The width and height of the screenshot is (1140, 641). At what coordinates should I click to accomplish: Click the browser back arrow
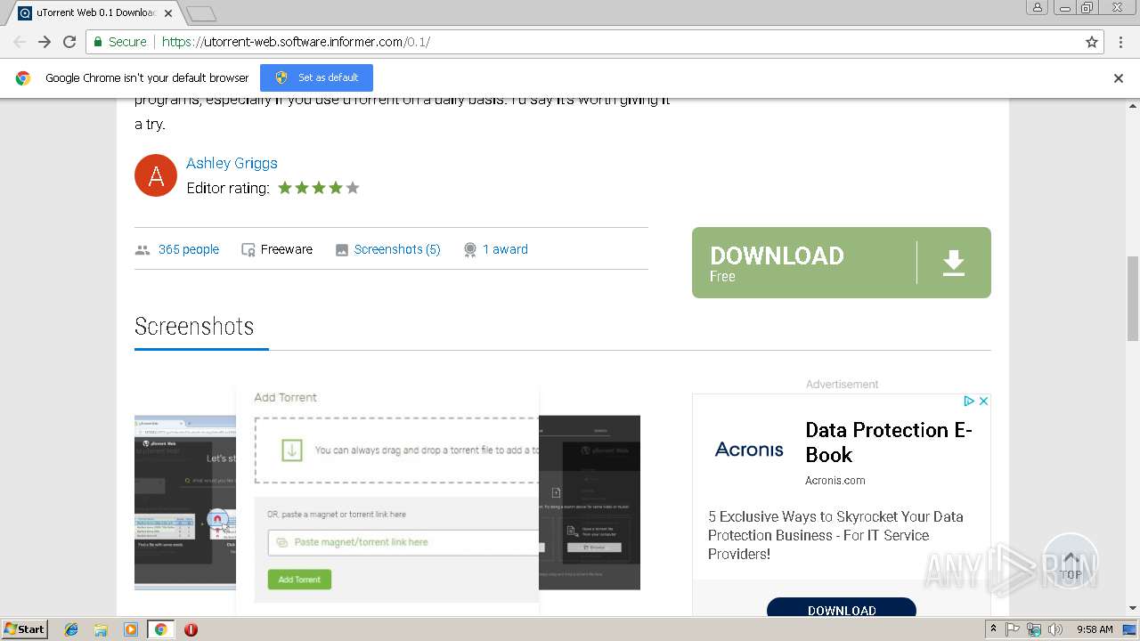click(20, 42)
